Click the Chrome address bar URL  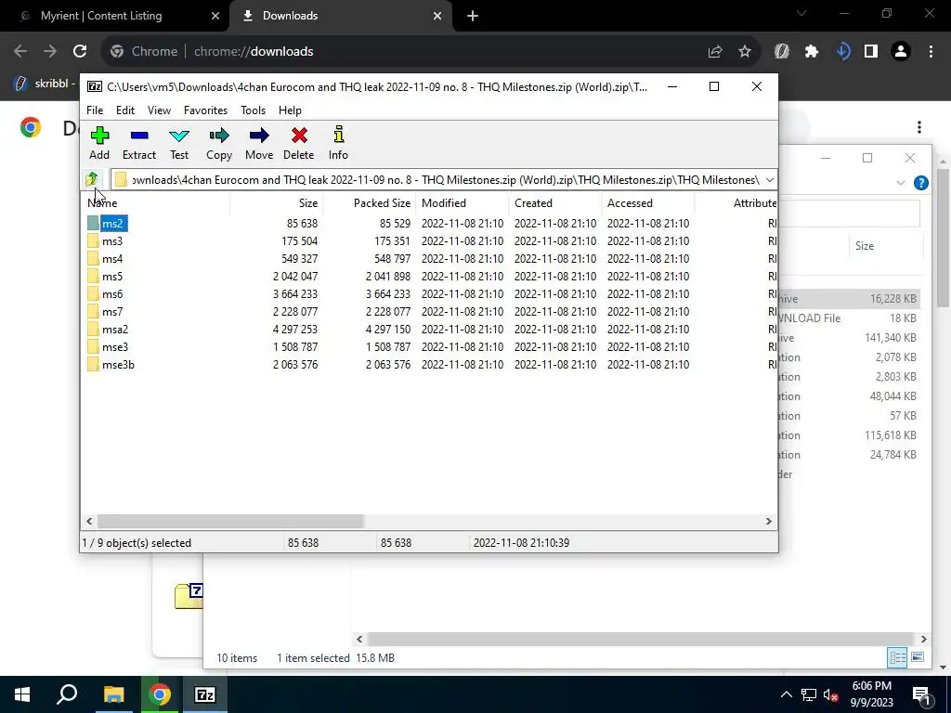pos(254,52)
